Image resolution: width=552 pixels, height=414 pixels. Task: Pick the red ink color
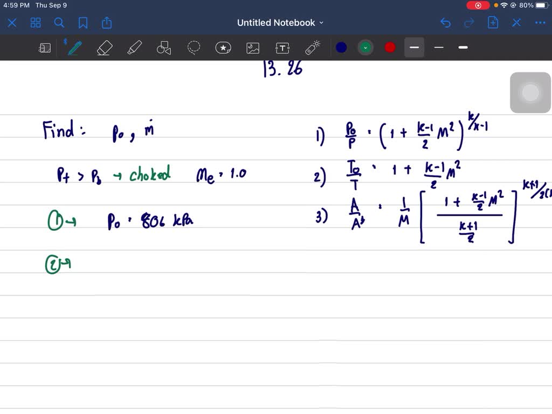click(389, 47)
